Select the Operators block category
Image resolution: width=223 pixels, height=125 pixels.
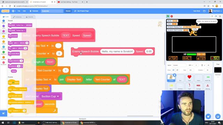pyautogui.click(x=3, y=53)
